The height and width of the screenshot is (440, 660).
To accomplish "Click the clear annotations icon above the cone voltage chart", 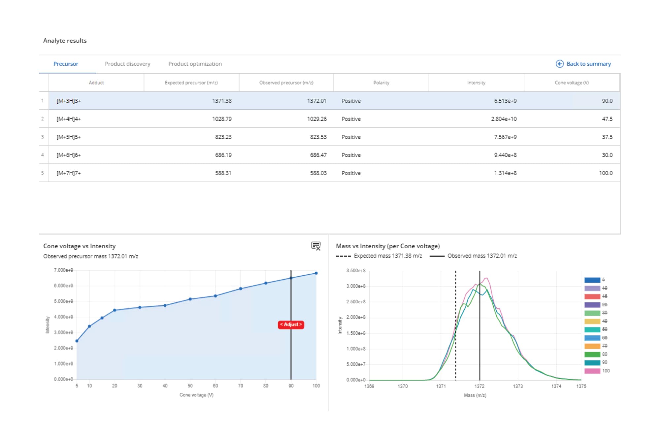I will 316,246.
